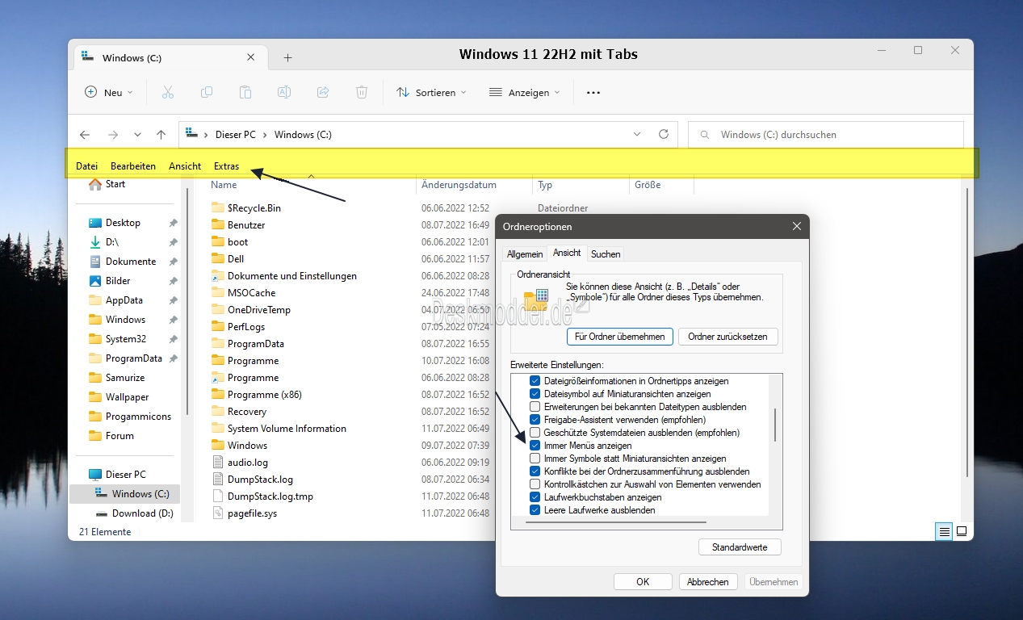Click the Paste clipboard icon
Viewport: 1023px width, 620px height.
point(245,92)
